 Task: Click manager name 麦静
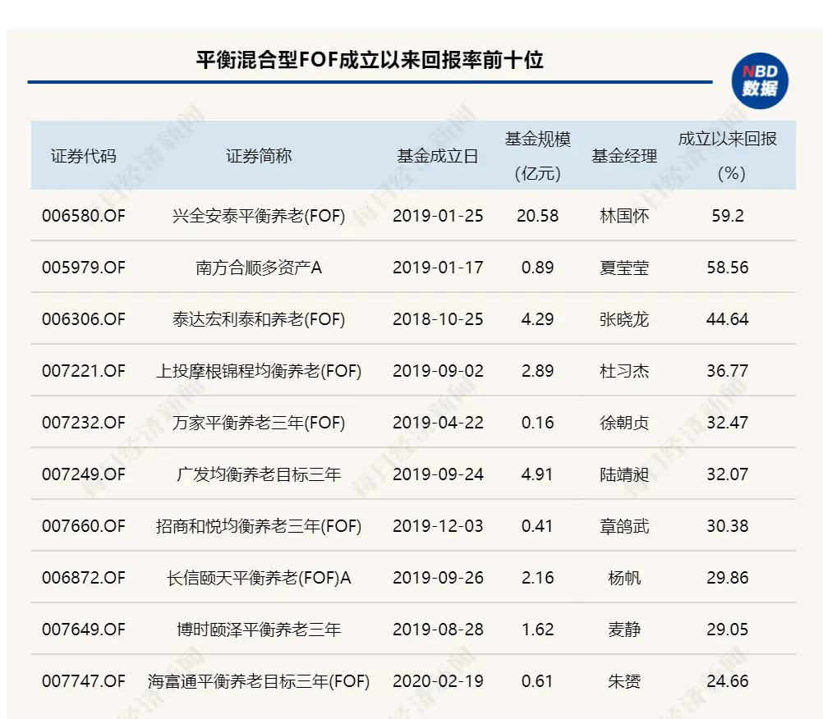pyautogui.click(x=624, y=630)
